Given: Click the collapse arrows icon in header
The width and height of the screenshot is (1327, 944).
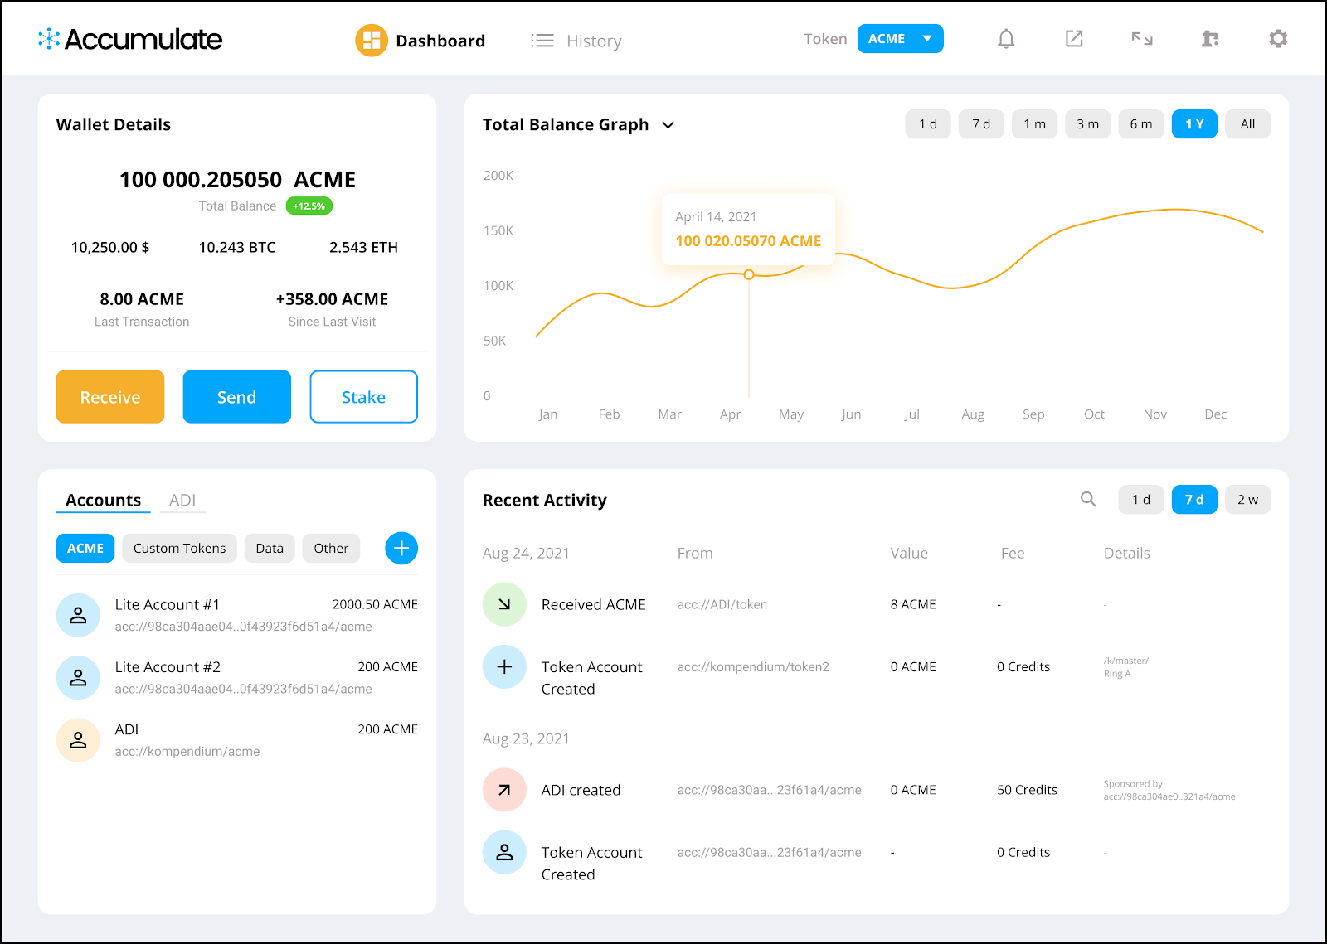Looking at the screenshot, I should (x=1142, y=39).
